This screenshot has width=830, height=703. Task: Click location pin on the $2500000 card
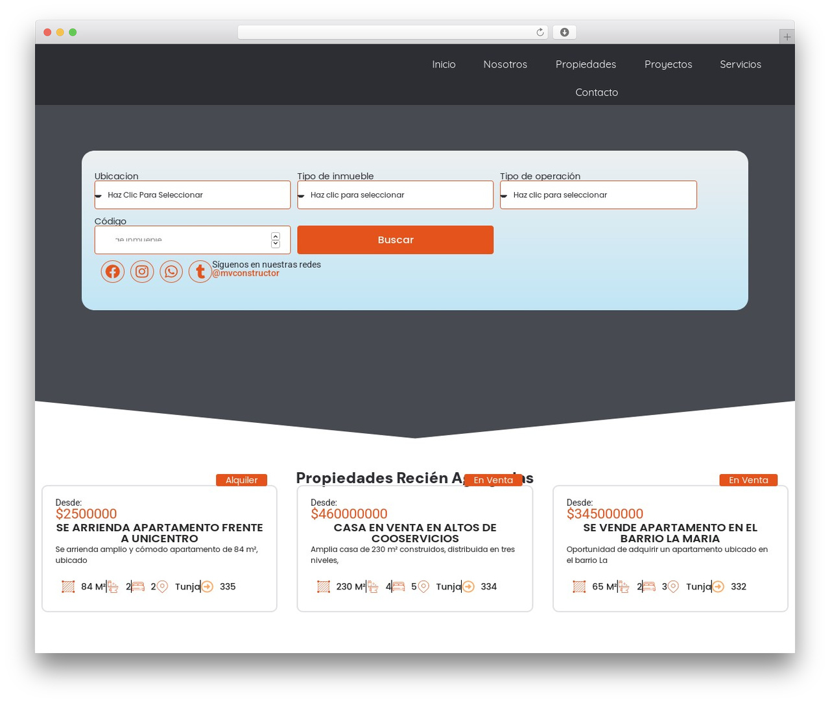coord(162,586)
